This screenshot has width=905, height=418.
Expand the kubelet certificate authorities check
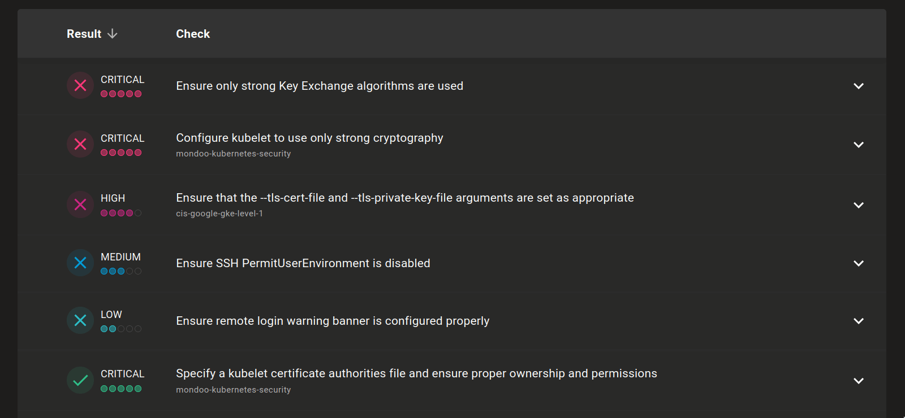(x=858, y=381)
